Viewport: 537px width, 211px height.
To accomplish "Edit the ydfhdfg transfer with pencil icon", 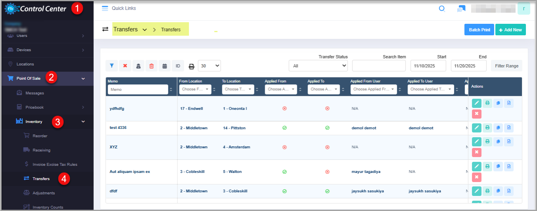I will pyautogui.click(x=477, y=103).
